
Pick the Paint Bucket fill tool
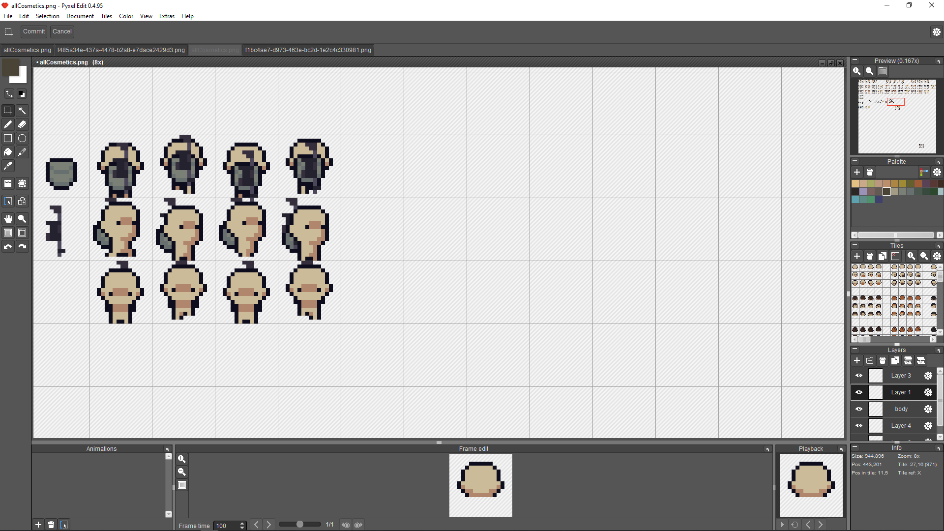click(x=8, y=152)
